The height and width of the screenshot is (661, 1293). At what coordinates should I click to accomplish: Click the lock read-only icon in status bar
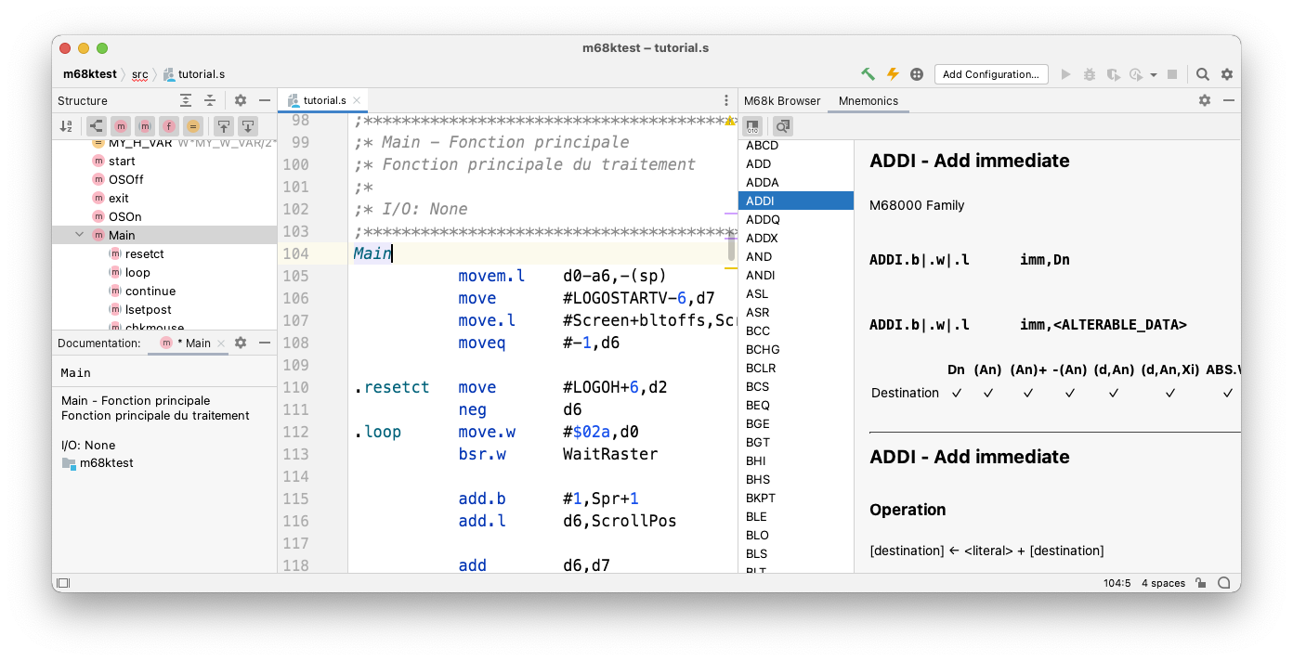click(x=1201, y=583)
